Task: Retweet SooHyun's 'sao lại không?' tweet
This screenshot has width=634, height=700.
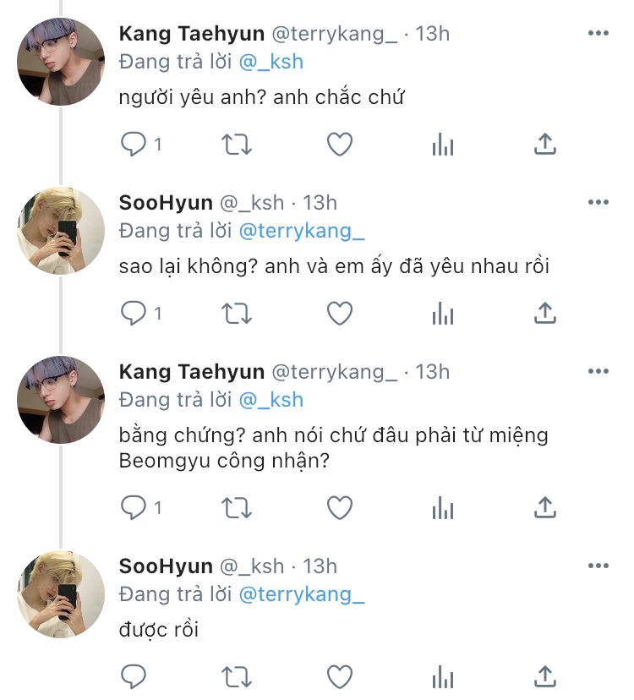Action: click(x=237, y=314)
